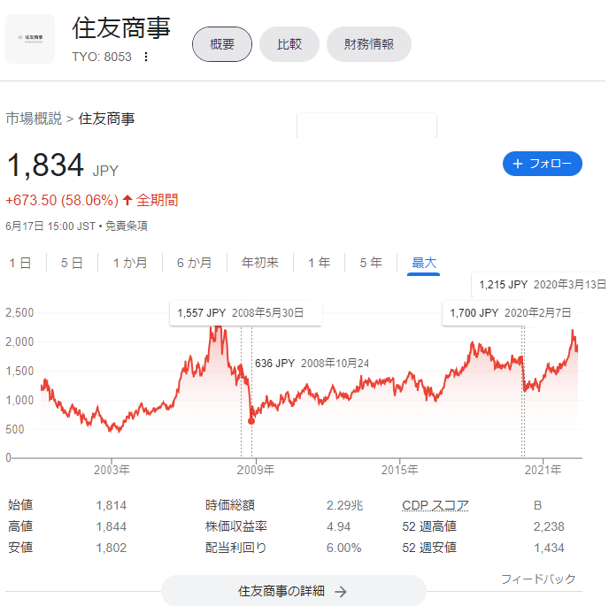This screenshot has width=609, height=606.
Task: Select the 年初来 time range
Action: (260, 263)
